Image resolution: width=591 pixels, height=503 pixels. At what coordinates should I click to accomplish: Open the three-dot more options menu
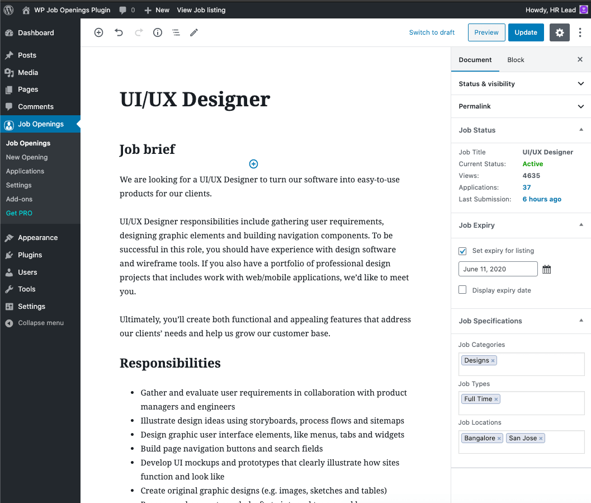click(x=580, y=32)
